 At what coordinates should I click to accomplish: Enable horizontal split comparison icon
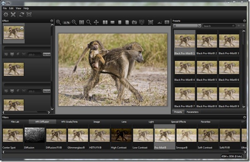[x=120, y=22]
